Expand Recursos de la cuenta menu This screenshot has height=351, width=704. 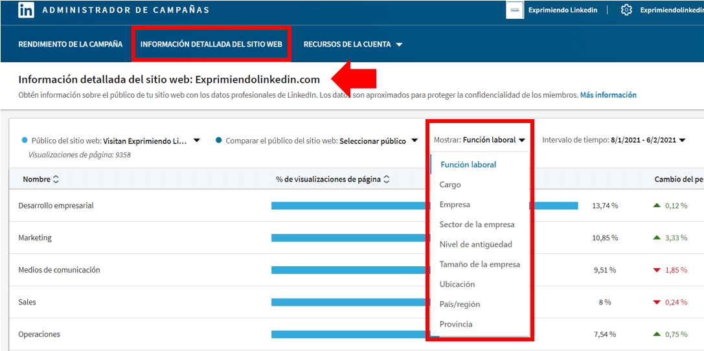pos(353,45)
